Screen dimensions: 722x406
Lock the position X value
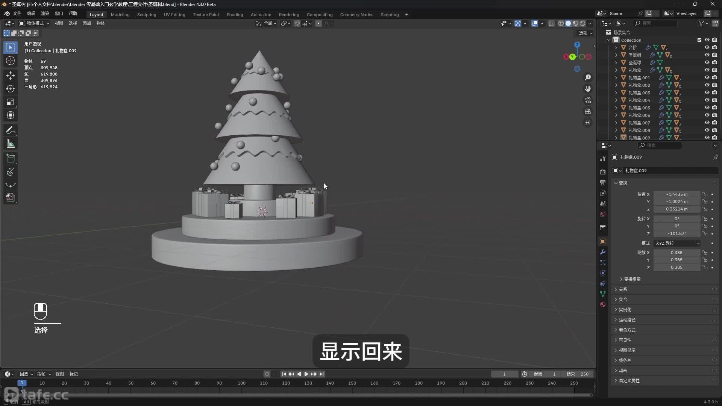[705, 194]
